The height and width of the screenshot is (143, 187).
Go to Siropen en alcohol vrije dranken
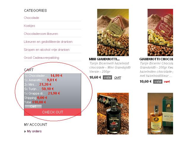tap(47, 50)
